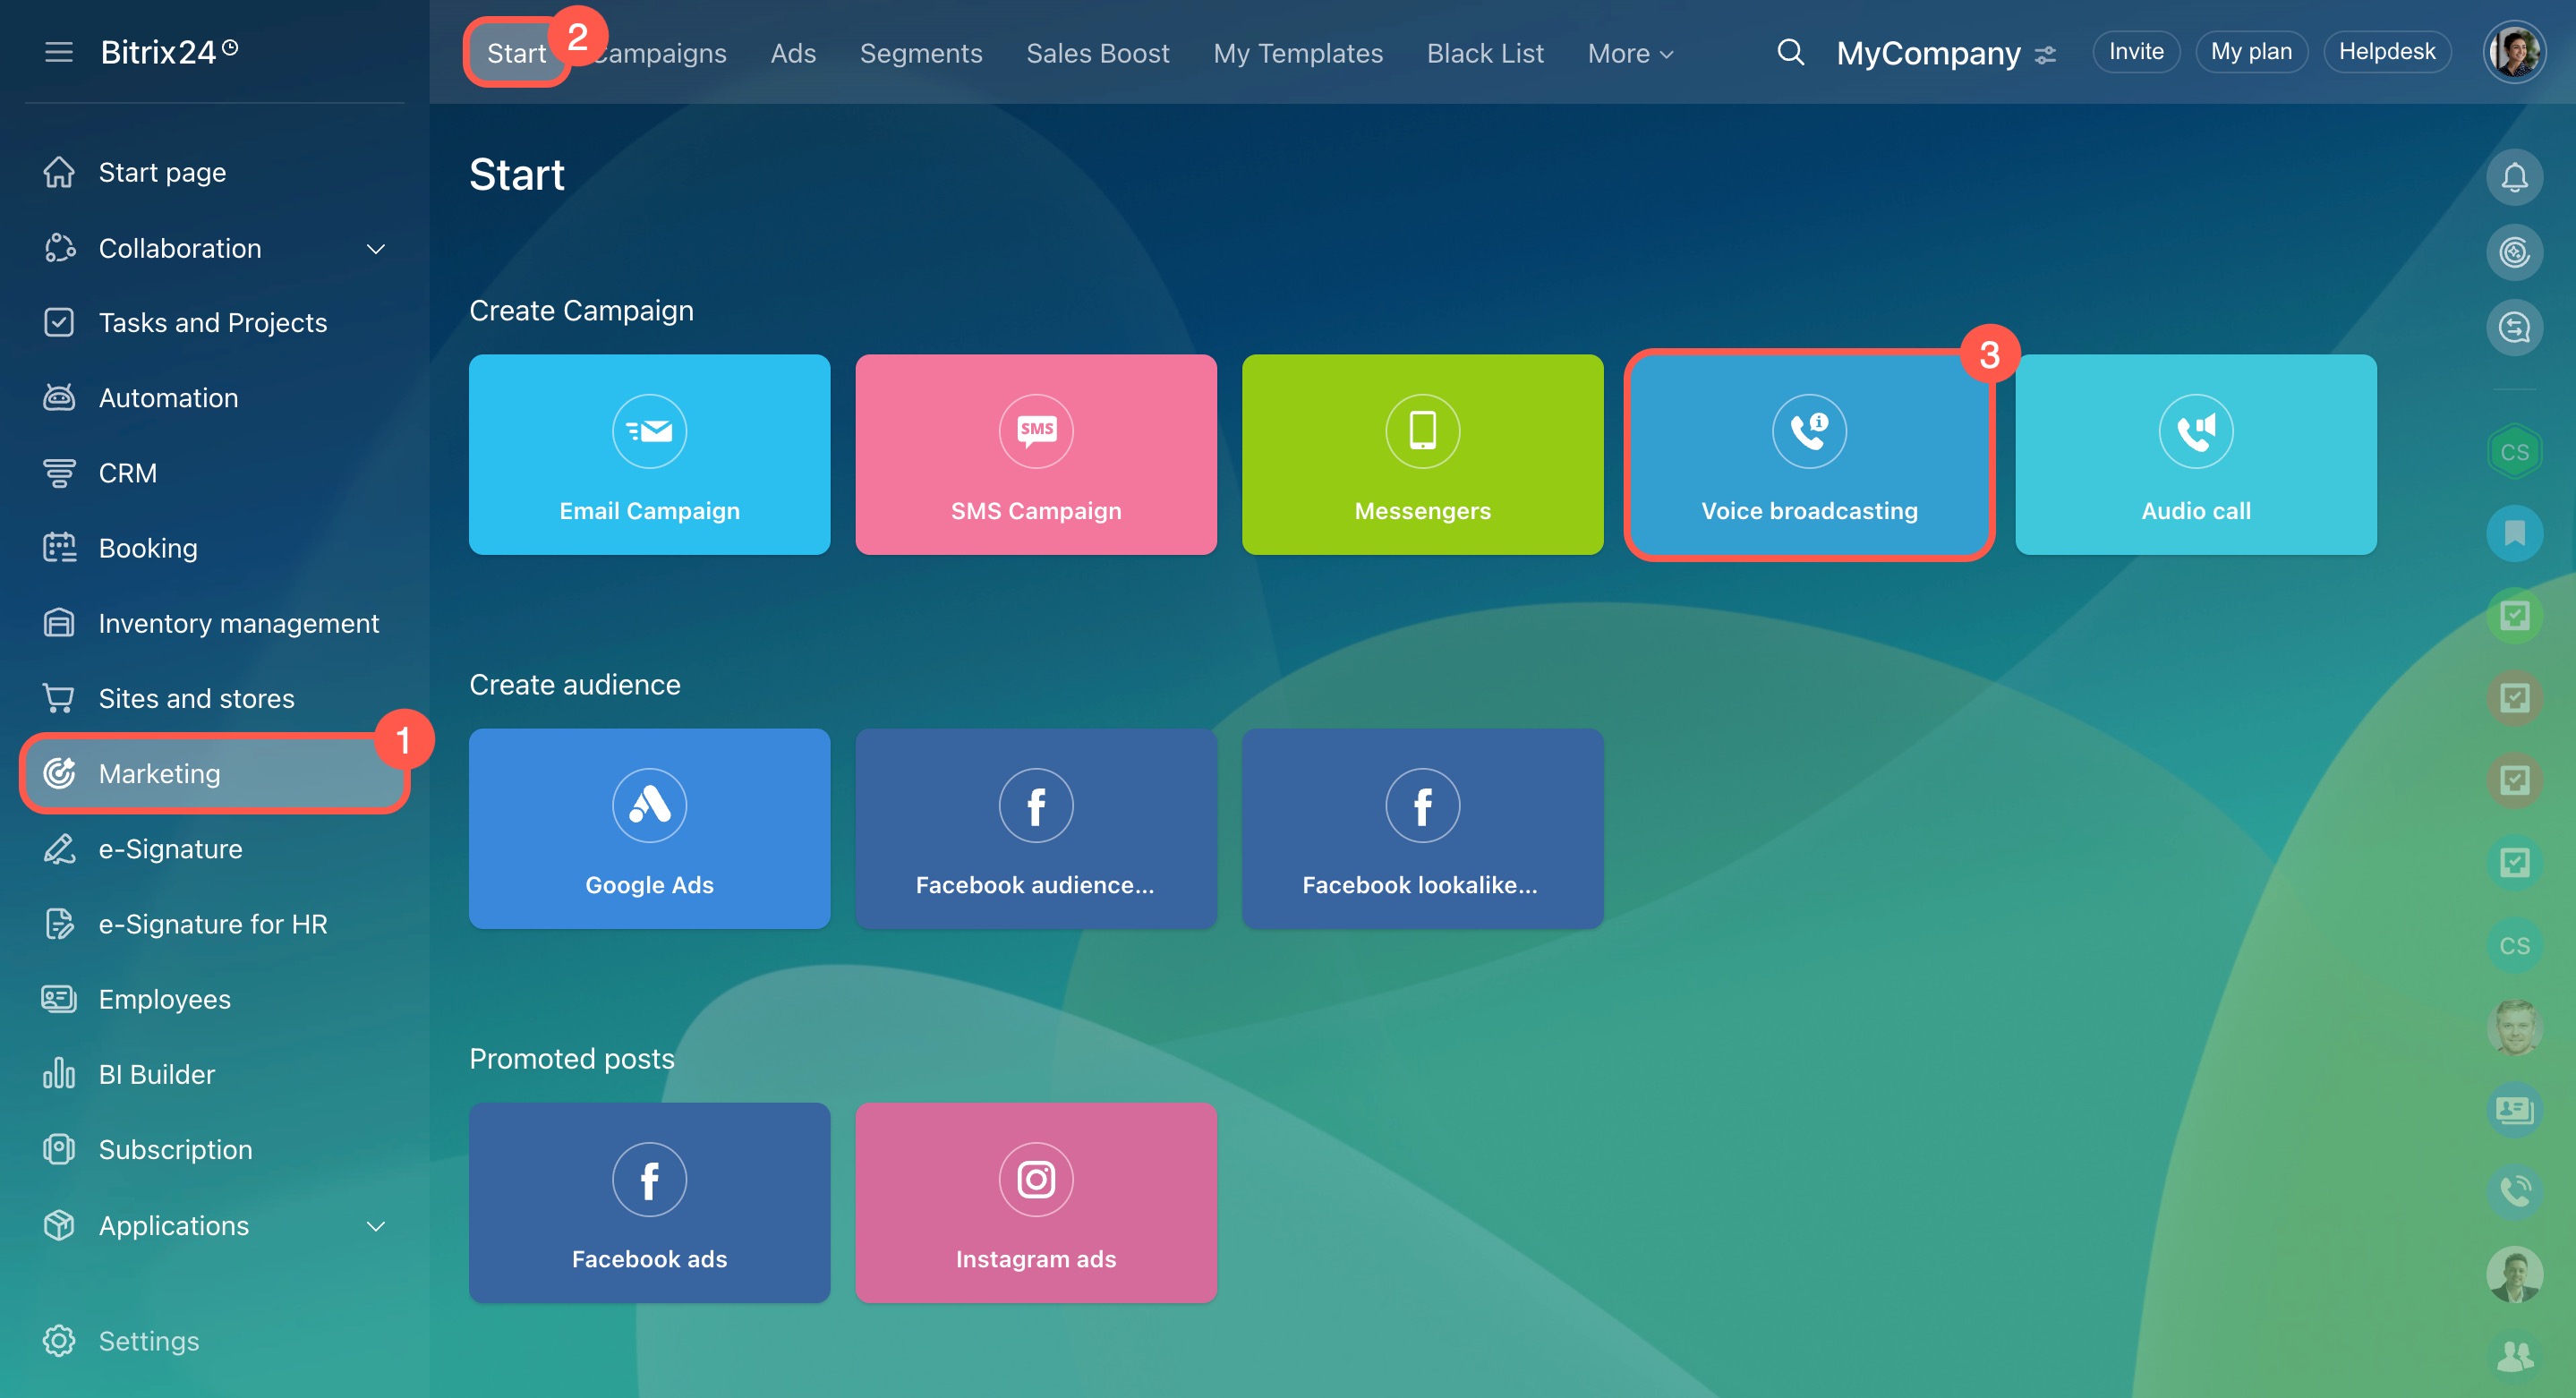Screen dimensions: 2576x1398
Task: Switch to the Segments tab
Action: pos(920,53)
